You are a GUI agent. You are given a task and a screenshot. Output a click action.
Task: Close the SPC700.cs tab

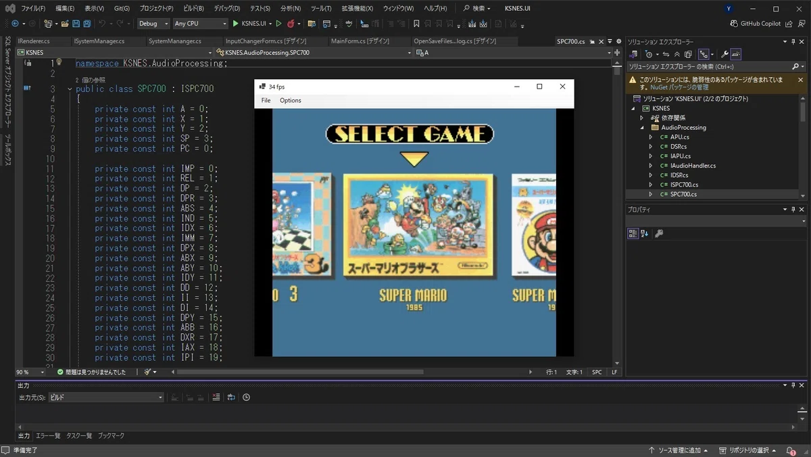coord(600,41)
